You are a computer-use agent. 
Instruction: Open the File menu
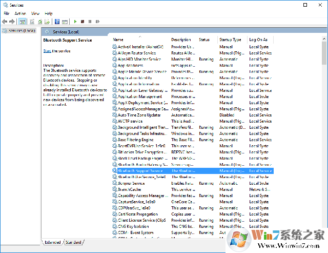point(7,13)
